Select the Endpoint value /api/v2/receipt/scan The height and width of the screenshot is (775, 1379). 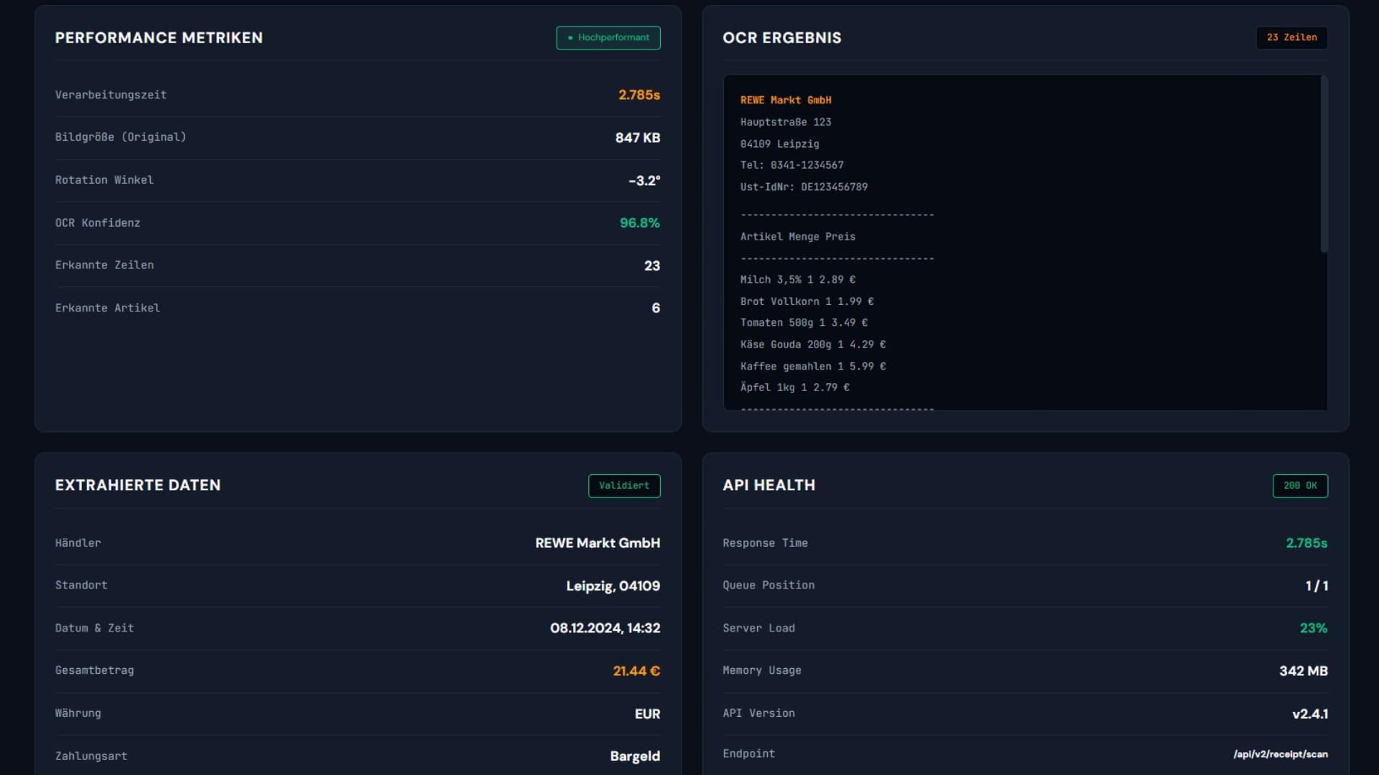pyautogui.click(x=1281, y=754)
